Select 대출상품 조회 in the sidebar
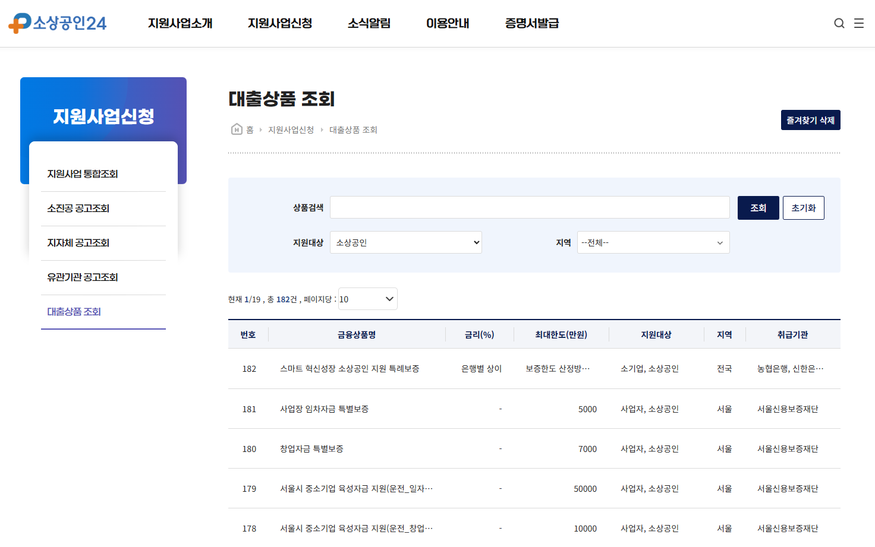Screen dimensions: 875x547 pyautogui.click(x=74, y=311)
